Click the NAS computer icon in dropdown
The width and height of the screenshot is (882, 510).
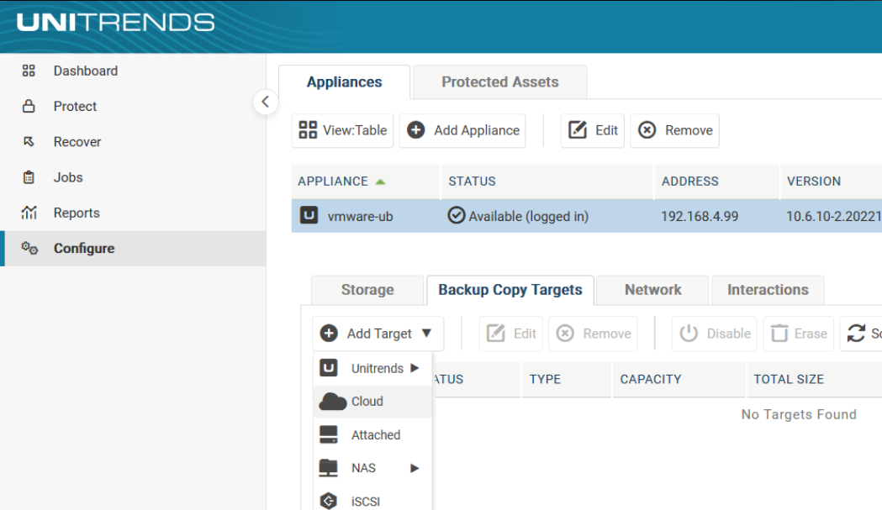click(329, 468)
